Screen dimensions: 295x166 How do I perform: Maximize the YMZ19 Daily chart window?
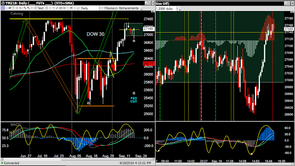pos(149,3)
